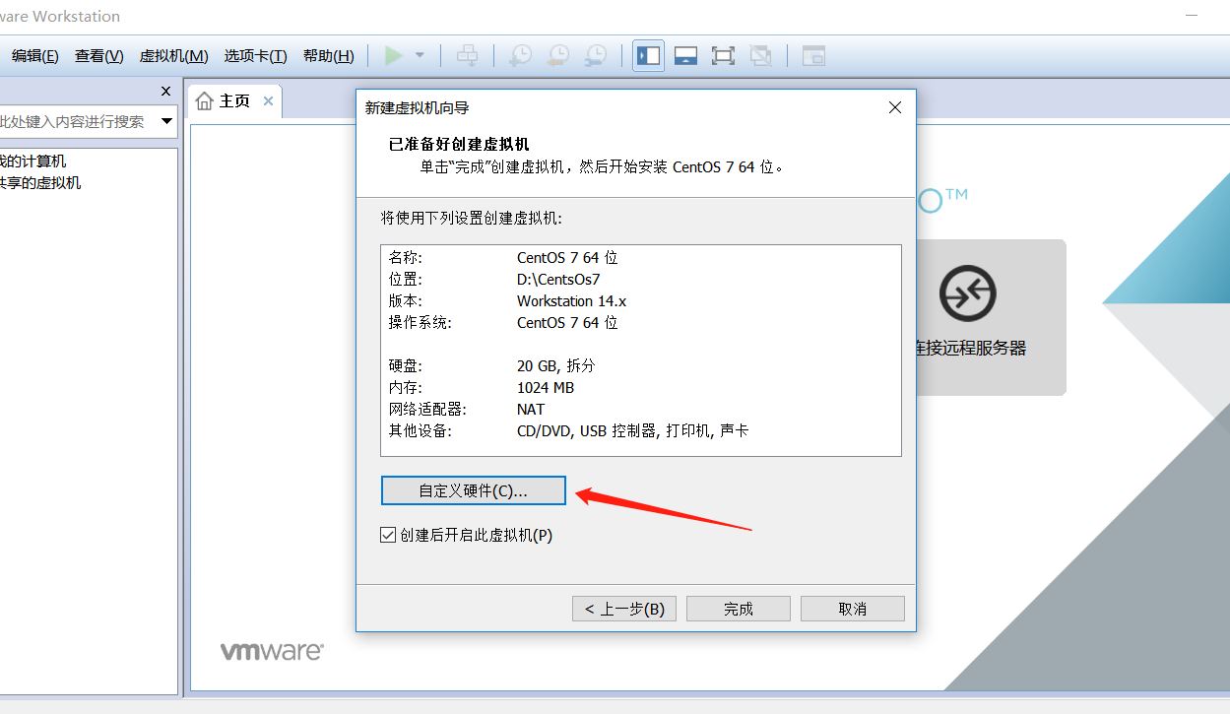Screen dimensions: 1230x714
Task: Open the snapshot manager wrench icon
Action: click(596, 56)
